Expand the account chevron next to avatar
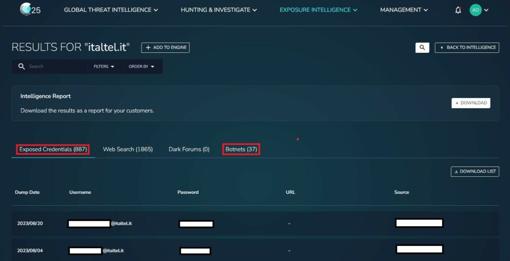 pyautogui.click(x=487, y=10)
